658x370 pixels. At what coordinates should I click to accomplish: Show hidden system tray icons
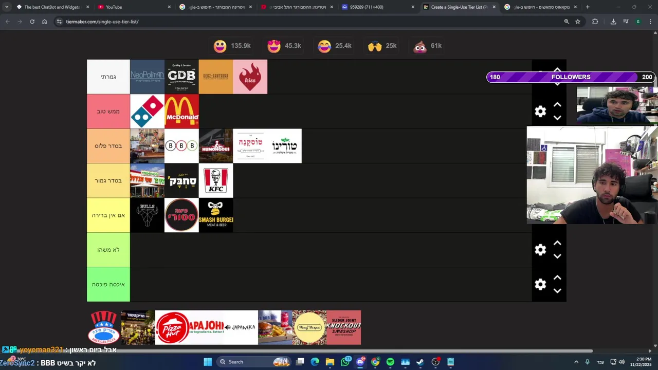(576, 362)
